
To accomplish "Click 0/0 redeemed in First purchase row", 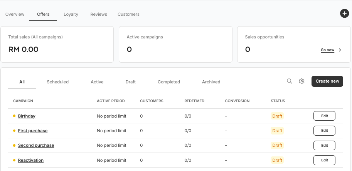I will 188,131.
